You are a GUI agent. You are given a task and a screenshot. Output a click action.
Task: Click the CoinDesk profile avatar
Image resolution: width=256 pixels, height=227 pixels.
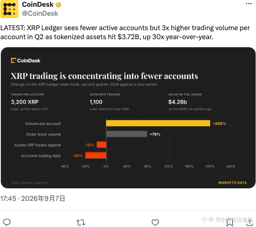(x=9, y=9)
